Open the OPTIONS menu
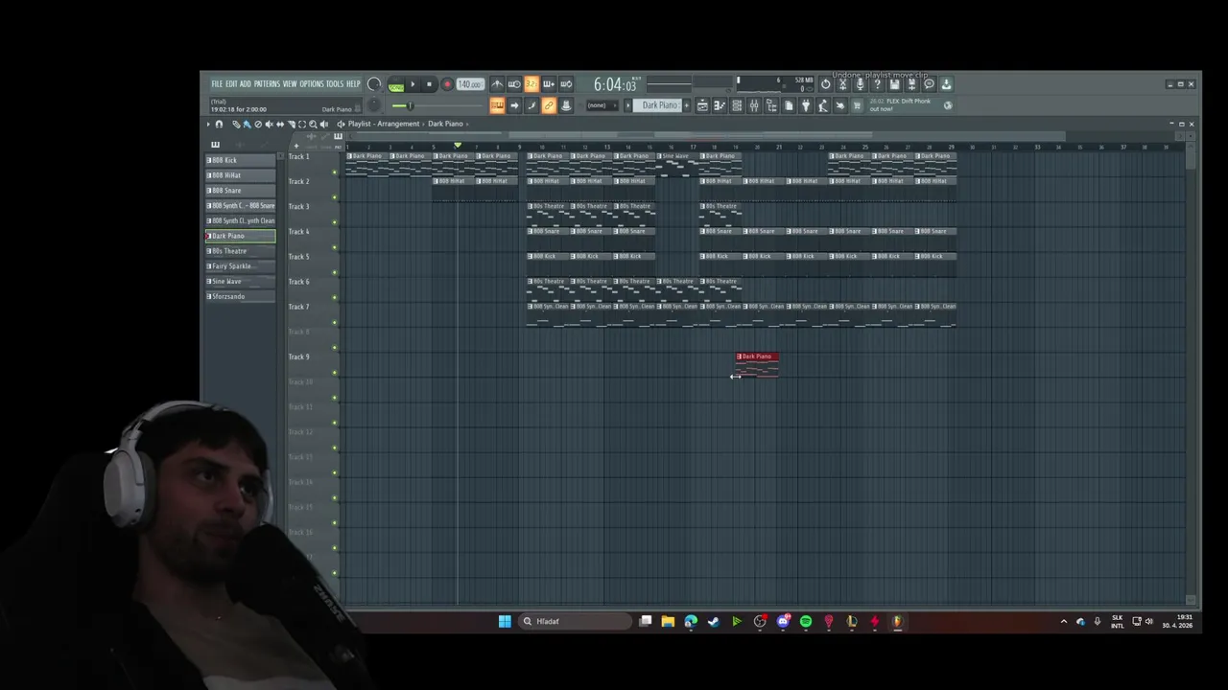 click(x=312, y=84)
